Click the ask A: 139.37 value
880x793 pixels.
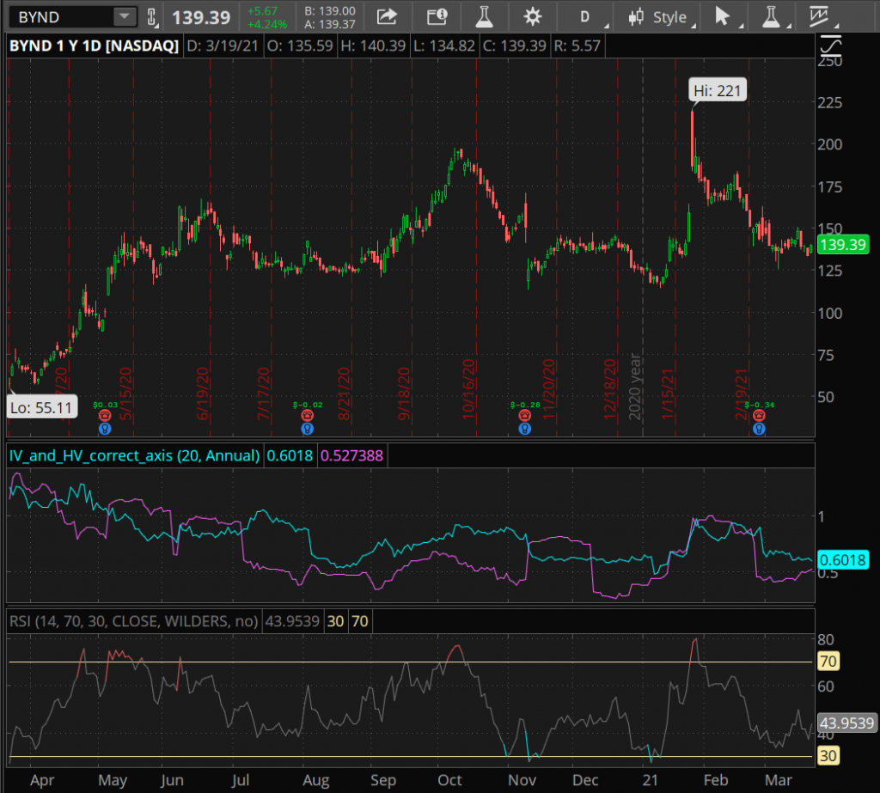330,24
